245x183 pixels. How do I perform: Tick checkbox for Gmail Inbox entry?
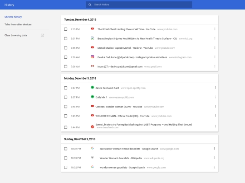point(66,66)
